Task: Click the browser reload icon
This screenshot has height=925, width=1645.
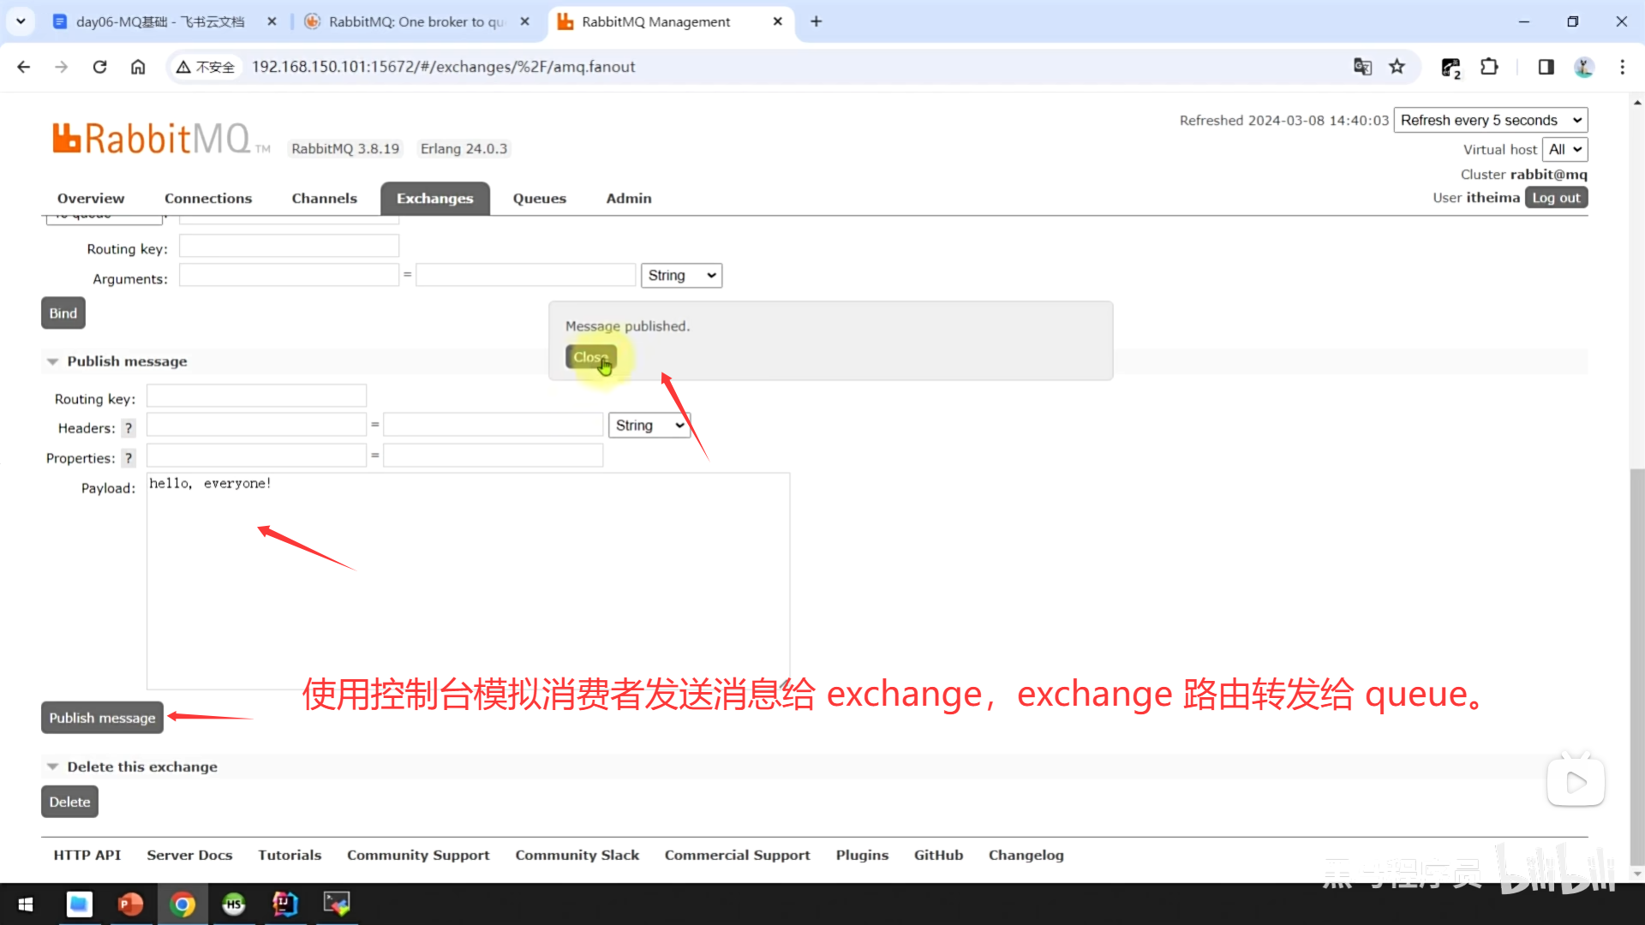Action: click(99, 67)
